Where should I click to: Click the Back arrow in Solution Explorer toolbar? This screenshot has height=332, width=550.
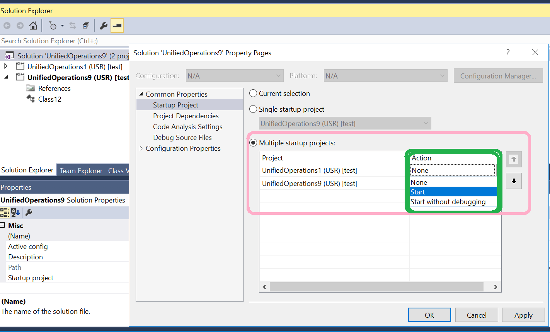[x=7, y=26]
